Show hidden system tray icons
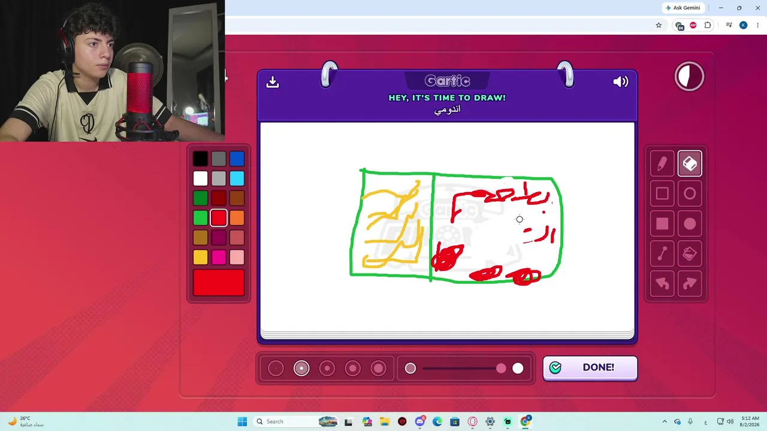This screenshot has height=431, width=767. click(x=664, y=421)
